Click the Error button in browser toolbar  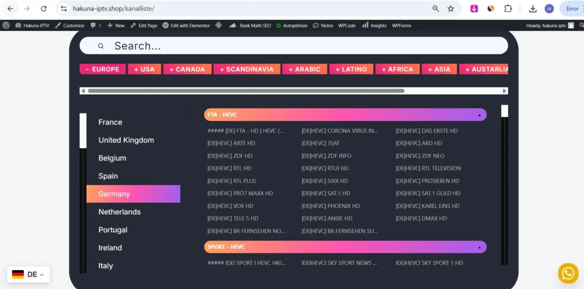click(x=571, y=9)
